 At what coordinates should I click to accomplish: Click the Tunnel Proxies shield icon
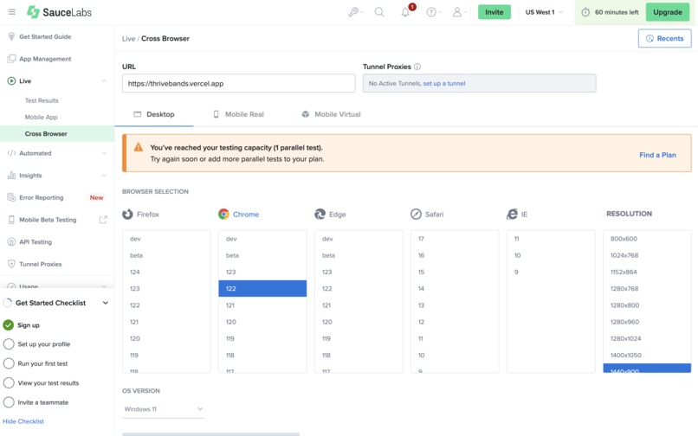(11, 264)
